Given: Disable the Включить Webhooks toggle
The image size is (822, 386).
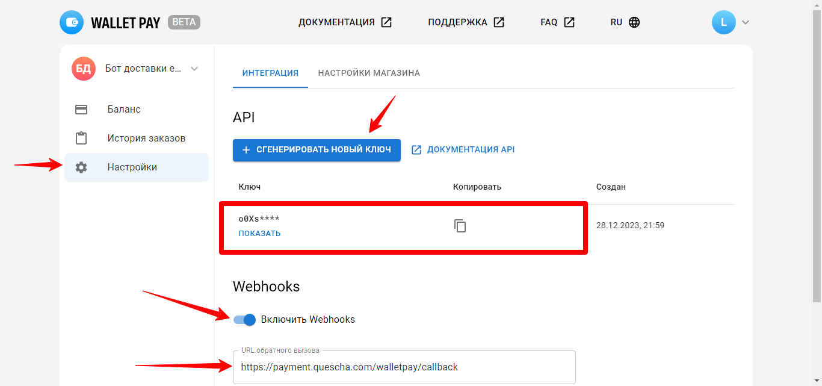Looking at the screenshot, I should [245, 320].
